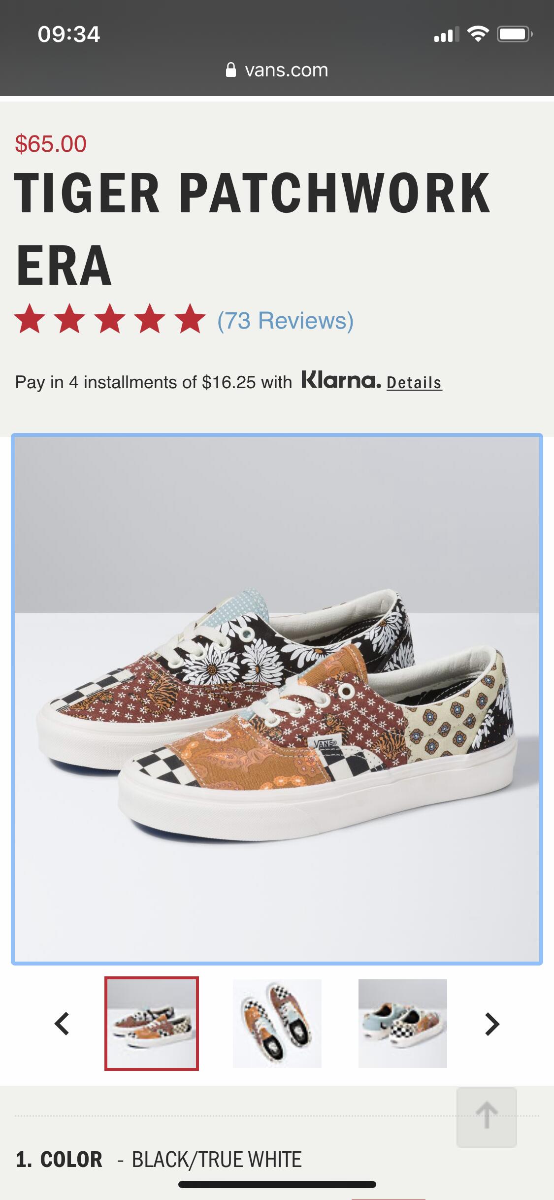Tap the main shoe product image

[x=277, y=699]
